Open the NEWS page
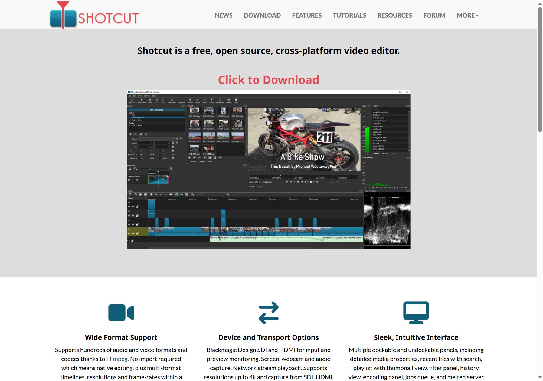The image size is (543, 381). [x=224, y=15]
